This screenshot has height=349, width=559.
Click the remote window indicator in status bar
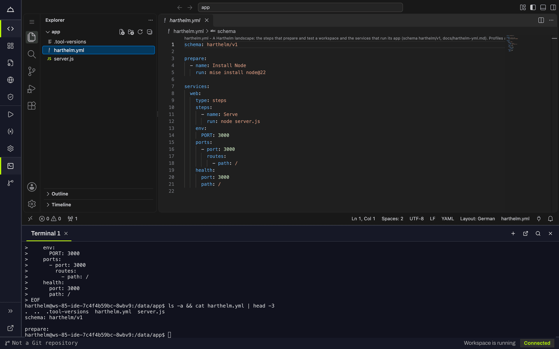click(30, 219)
